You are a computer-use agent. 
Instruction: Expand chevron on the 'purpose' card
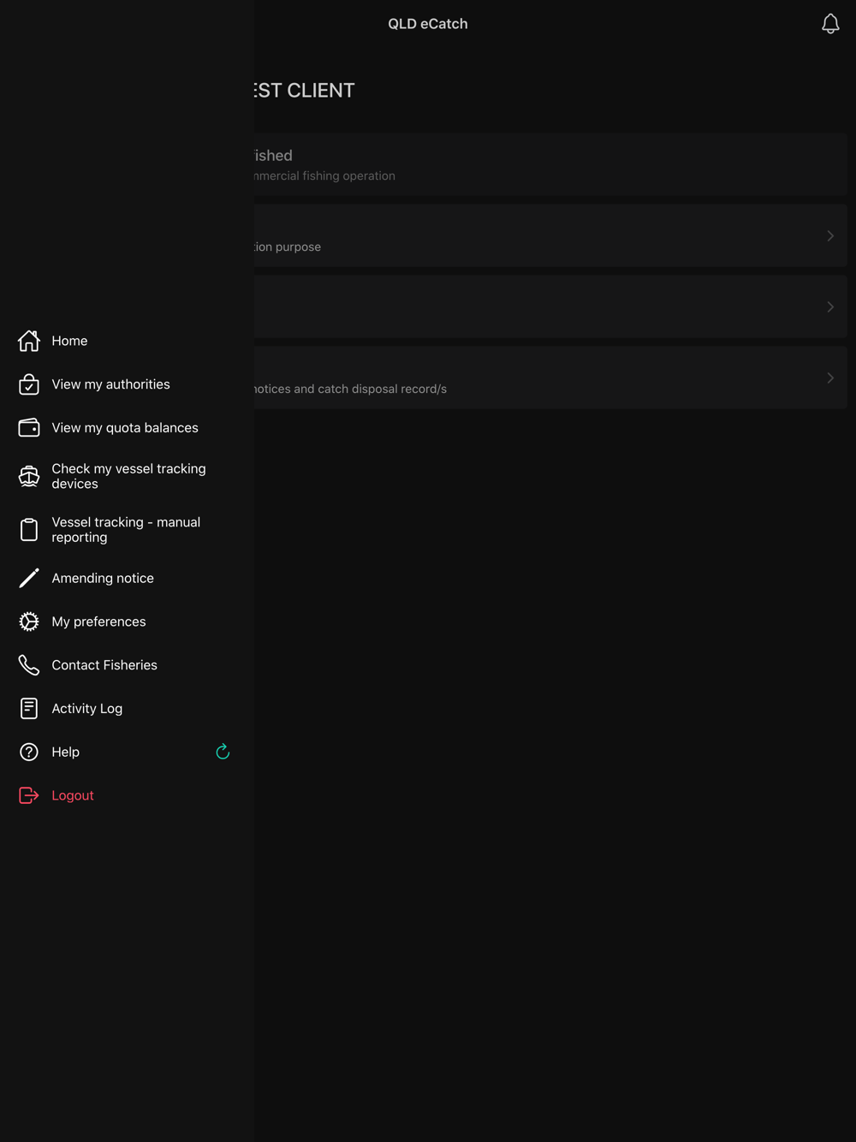[x=830, y=235]
